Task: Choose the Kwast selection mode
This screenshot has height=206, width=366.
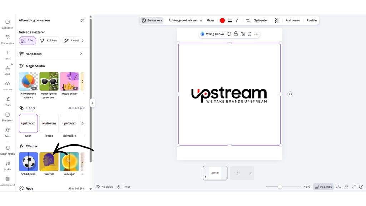Action: click(71, 40)
